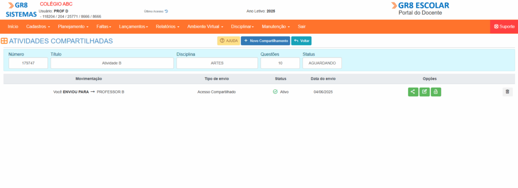Click the Voltar button

tap(301, 41)
